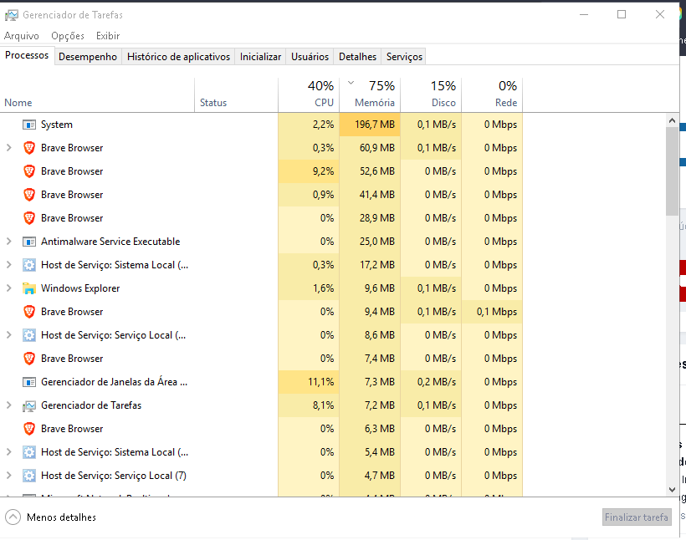Viewport: 686px width, 540px height.
Task: Click the 9,2% CPU cell
Action: click(309, 171)
